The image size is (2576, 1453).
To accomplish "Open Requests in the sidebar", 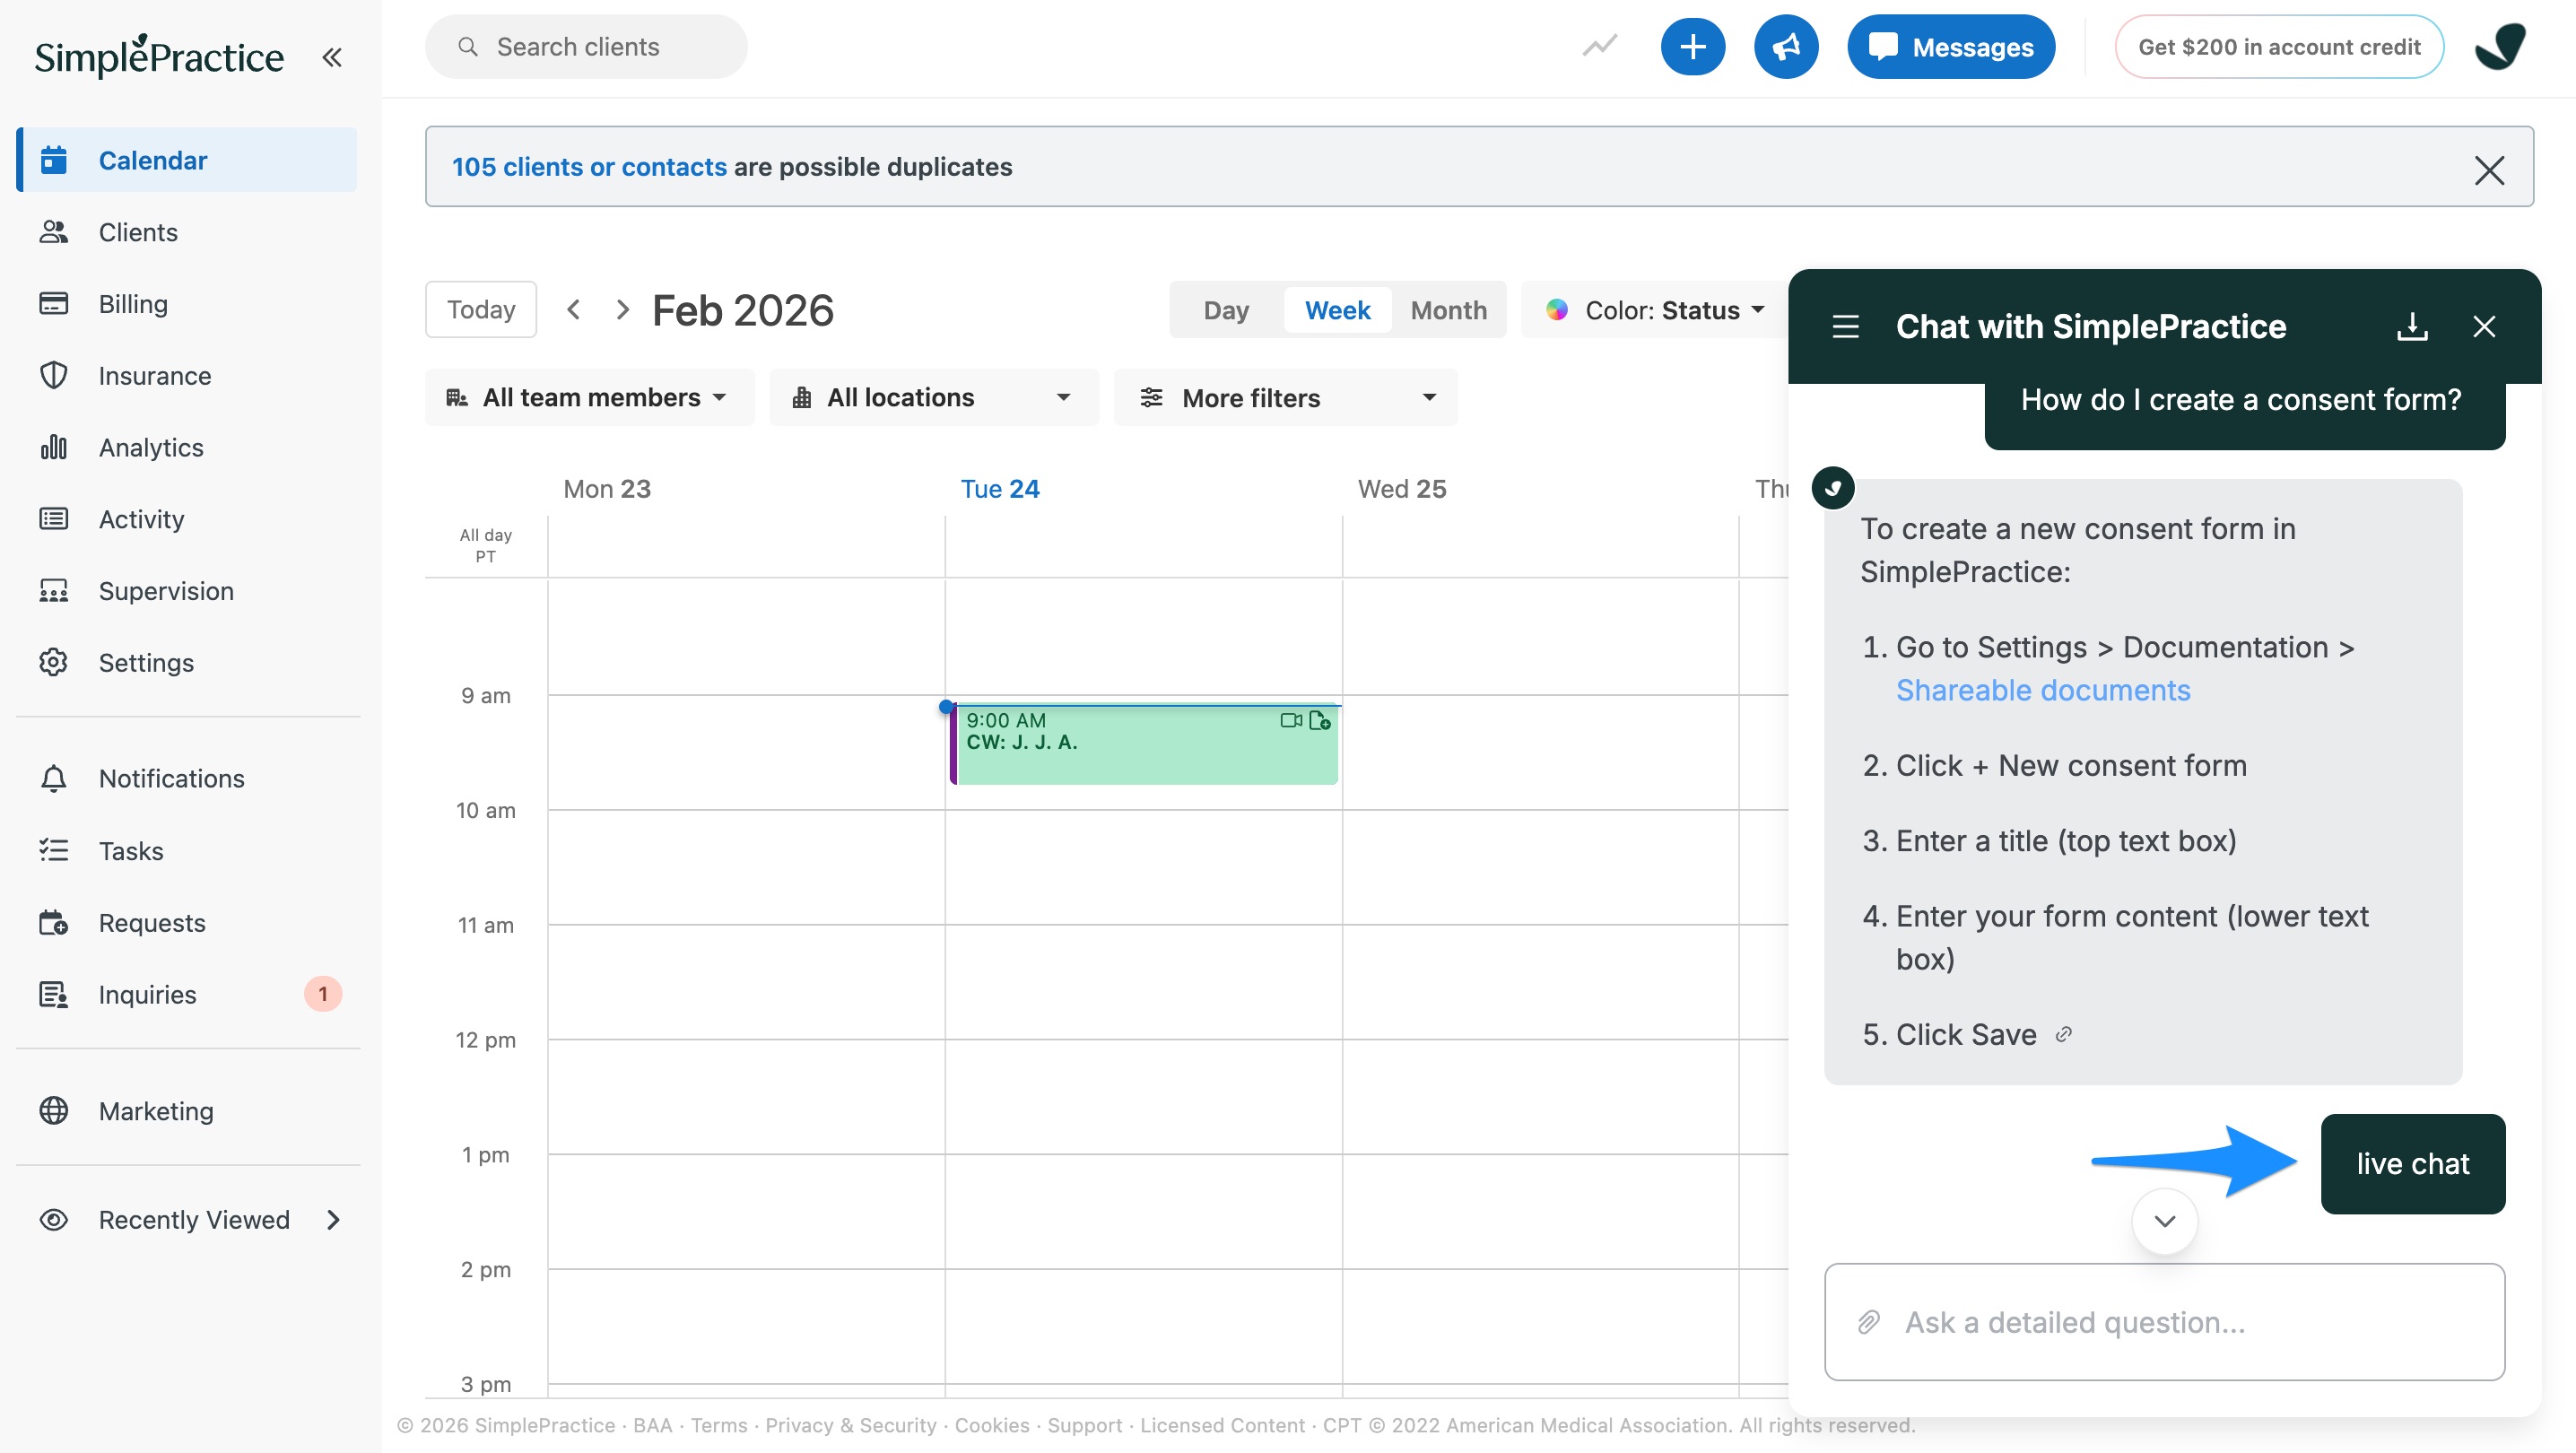I will (x=187, y=923).
